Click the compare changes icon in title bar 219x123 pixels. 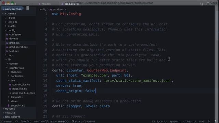(202, 4)
